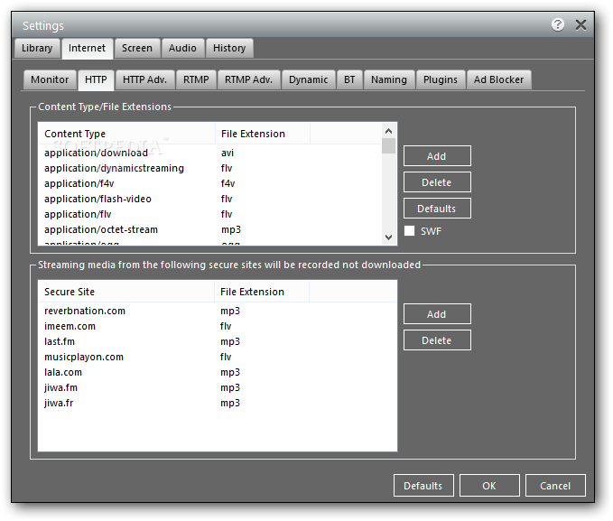Open the BT sub-tab
This screenshot has height=521, width=613.
pyautogui.click(x=349, y=79)
